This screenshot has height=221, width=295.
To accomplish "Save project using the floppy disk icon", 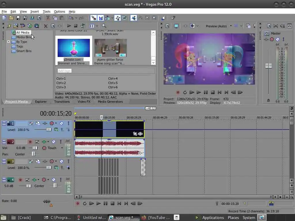I will click(18, 18).
